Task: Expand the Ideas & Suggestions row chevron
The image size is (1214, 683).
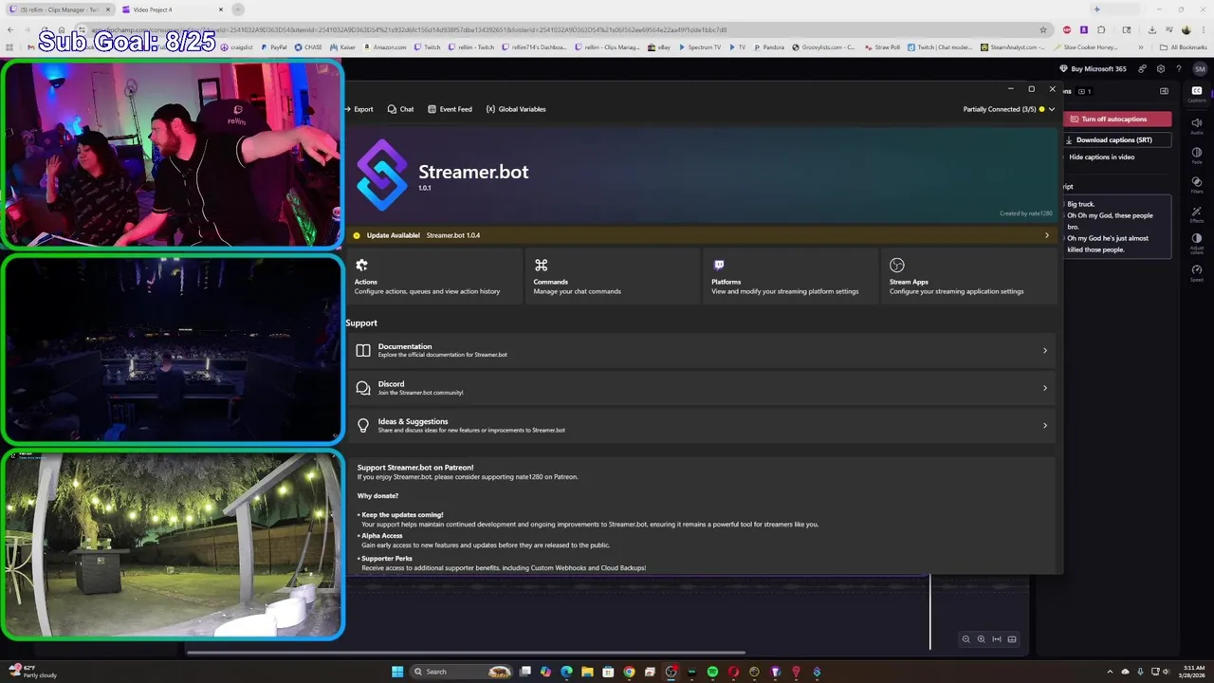Action: click(x=1045, y=426)
